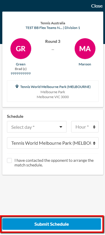Click the MA team avatar circle
This screenshot has width=105, height=235.
pos(85,49)
